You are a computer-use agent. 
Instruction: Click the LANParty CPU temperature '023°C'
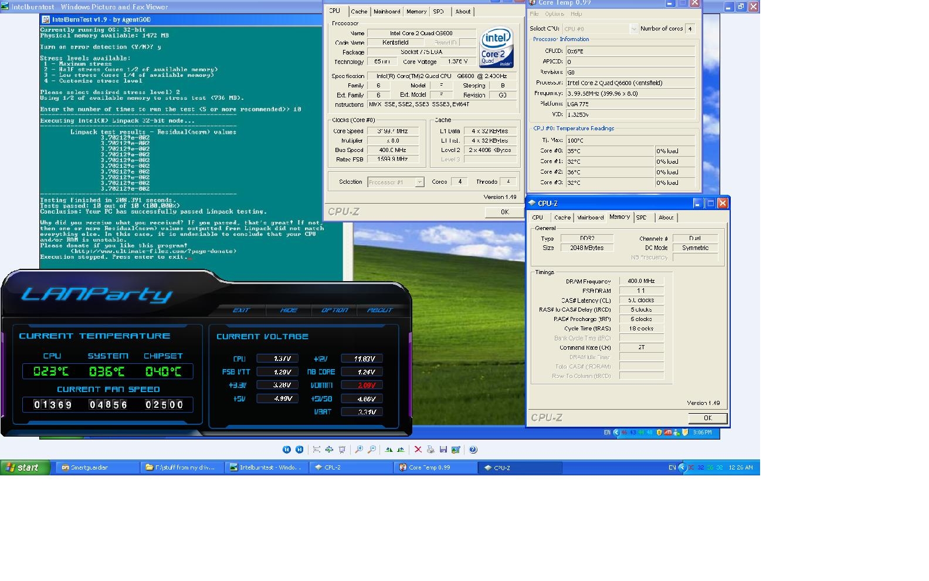pos(51,371)
